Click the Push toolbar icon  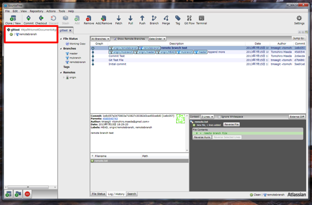142,20
